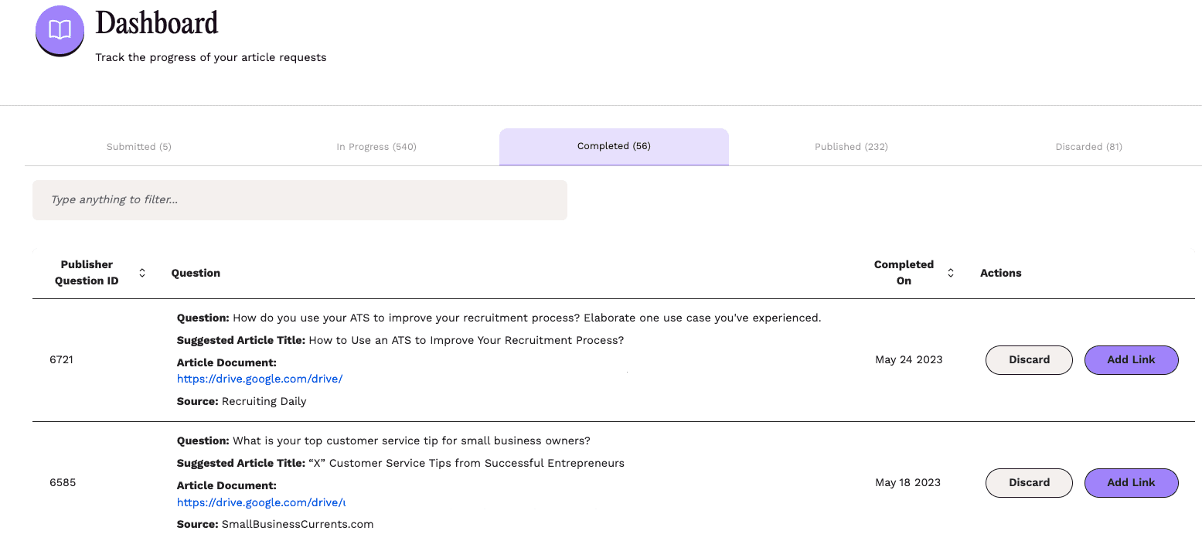Focus the 'Type anything to filter' field
Screen dimensions: 1202x541
[x=300, y=200]
